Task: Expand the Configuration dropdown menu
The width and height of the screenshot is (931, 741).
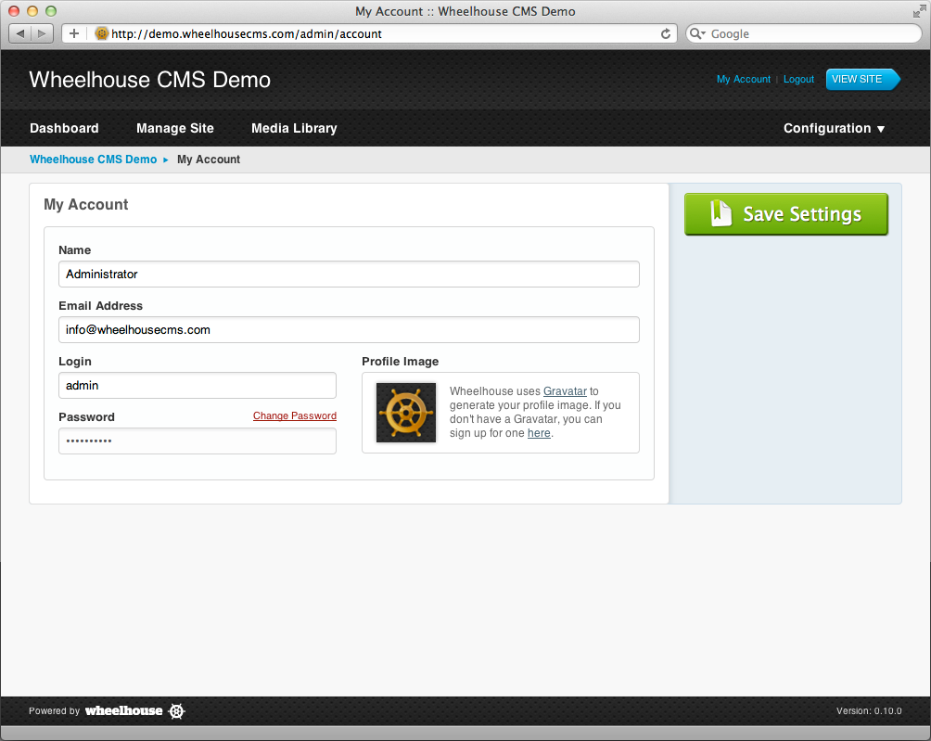Action: point(834,128)
